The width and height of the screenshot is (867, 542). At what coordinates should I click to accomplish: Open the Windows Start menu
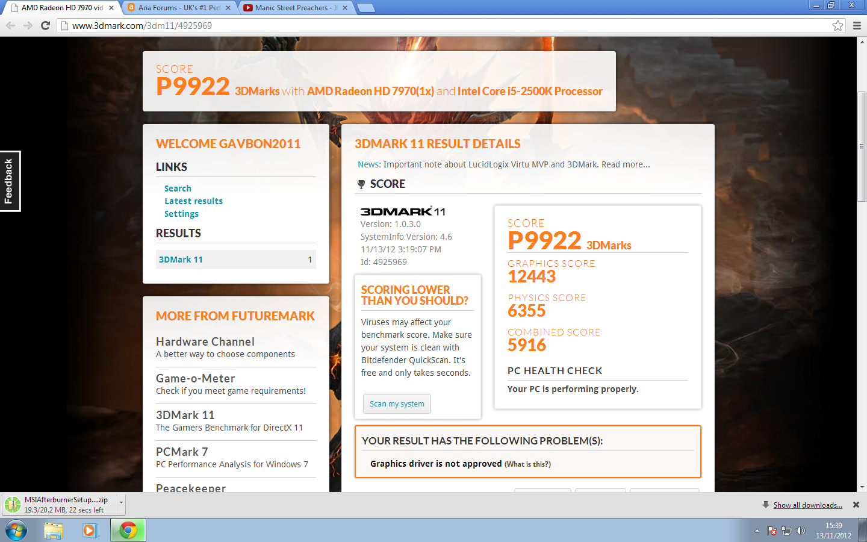pyautogui.click(x=16, y=531)
